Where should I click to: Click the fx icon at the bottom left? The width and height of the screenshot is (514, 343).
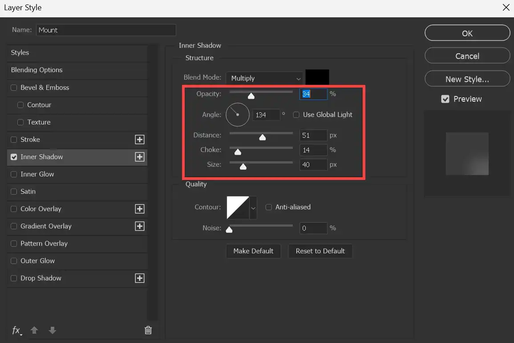pos(16,331)
